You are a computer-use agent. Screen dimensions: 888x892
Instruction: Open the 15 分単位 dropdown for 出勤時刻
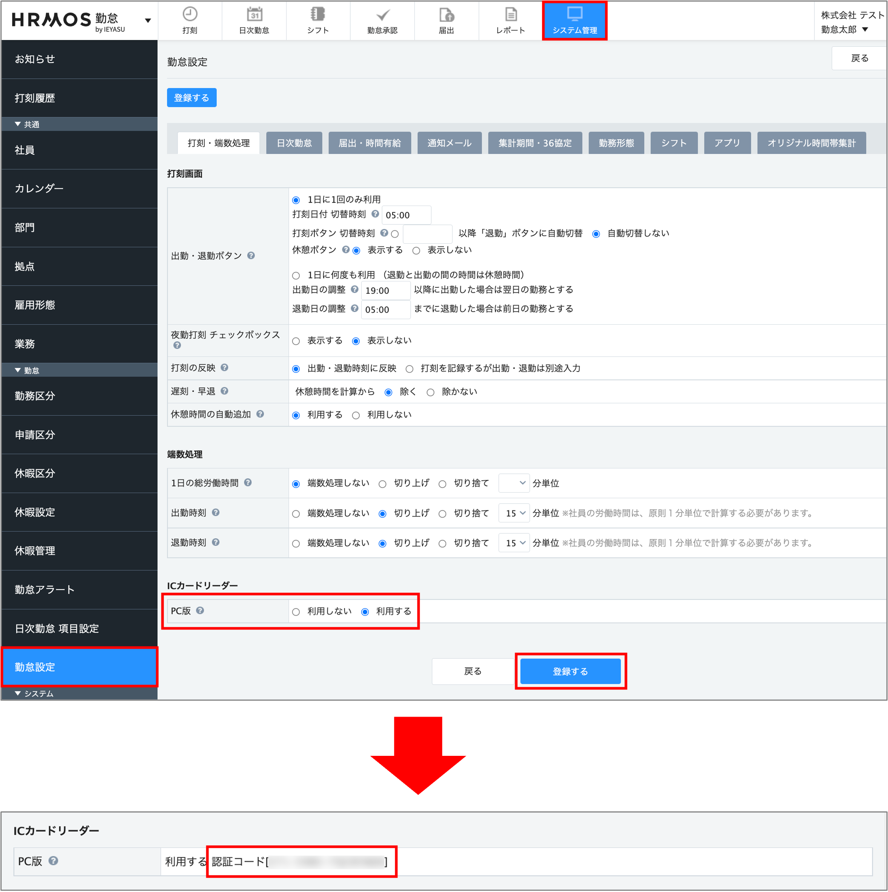click(513, 513)
